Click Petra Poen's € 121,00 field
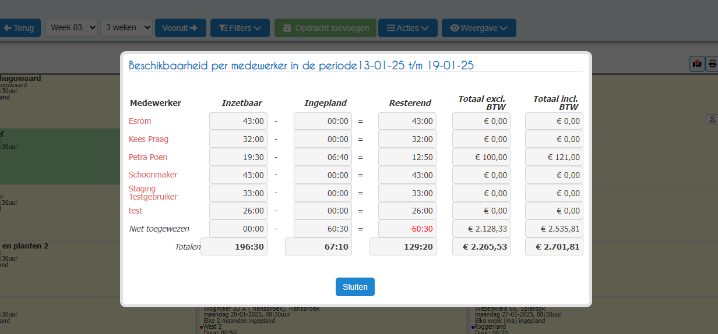 pos(554,157)
